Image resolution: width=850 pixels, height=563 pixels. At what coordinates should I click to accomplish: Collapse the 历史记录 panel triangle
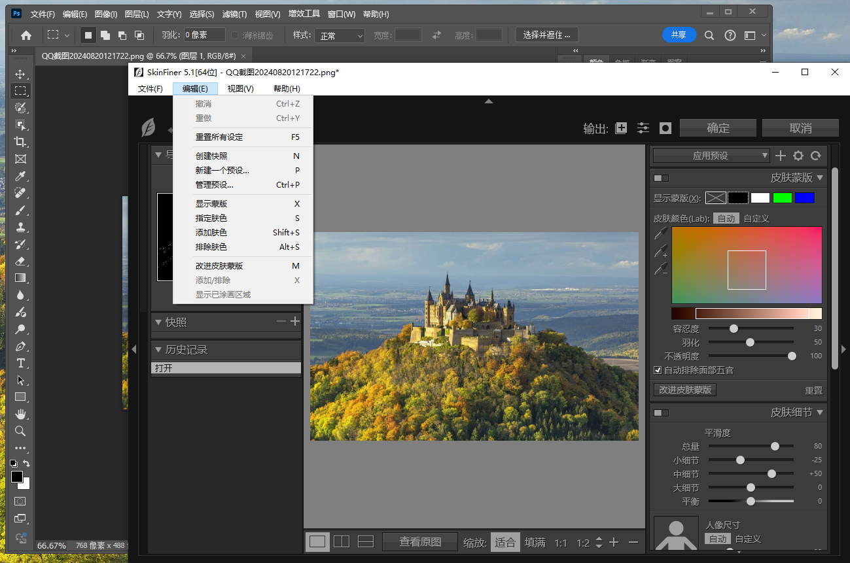click(158, 349)
